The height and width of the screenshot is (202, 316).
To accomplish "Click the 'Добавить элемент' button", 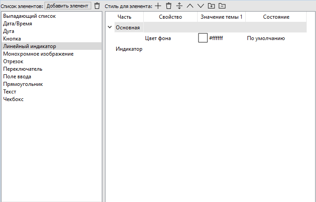I will tap(67, 6).
